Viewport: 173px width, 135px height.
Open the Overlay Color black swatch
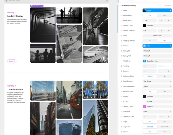pyautogui.click(x=144, y=25)
